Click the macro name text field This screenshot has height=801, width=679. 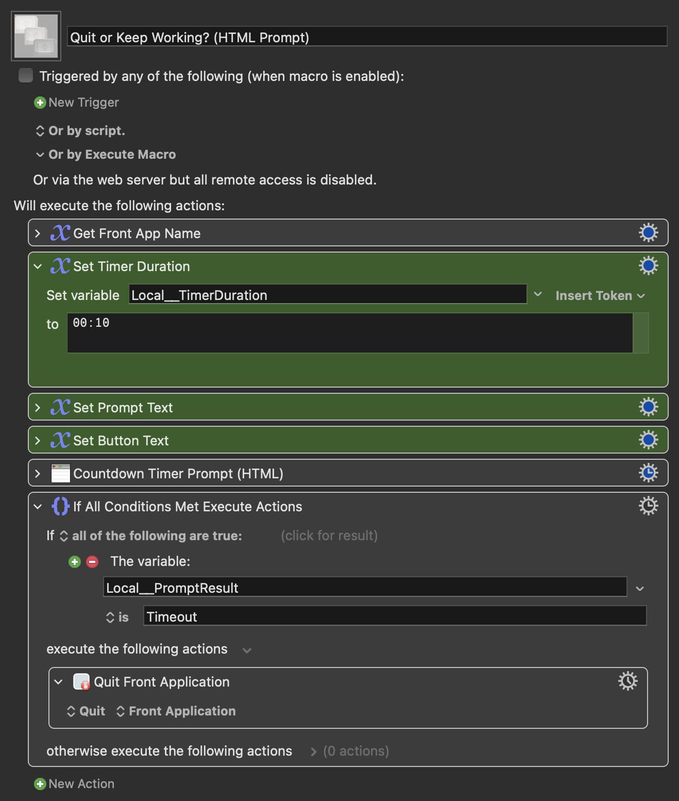point(367,37)
